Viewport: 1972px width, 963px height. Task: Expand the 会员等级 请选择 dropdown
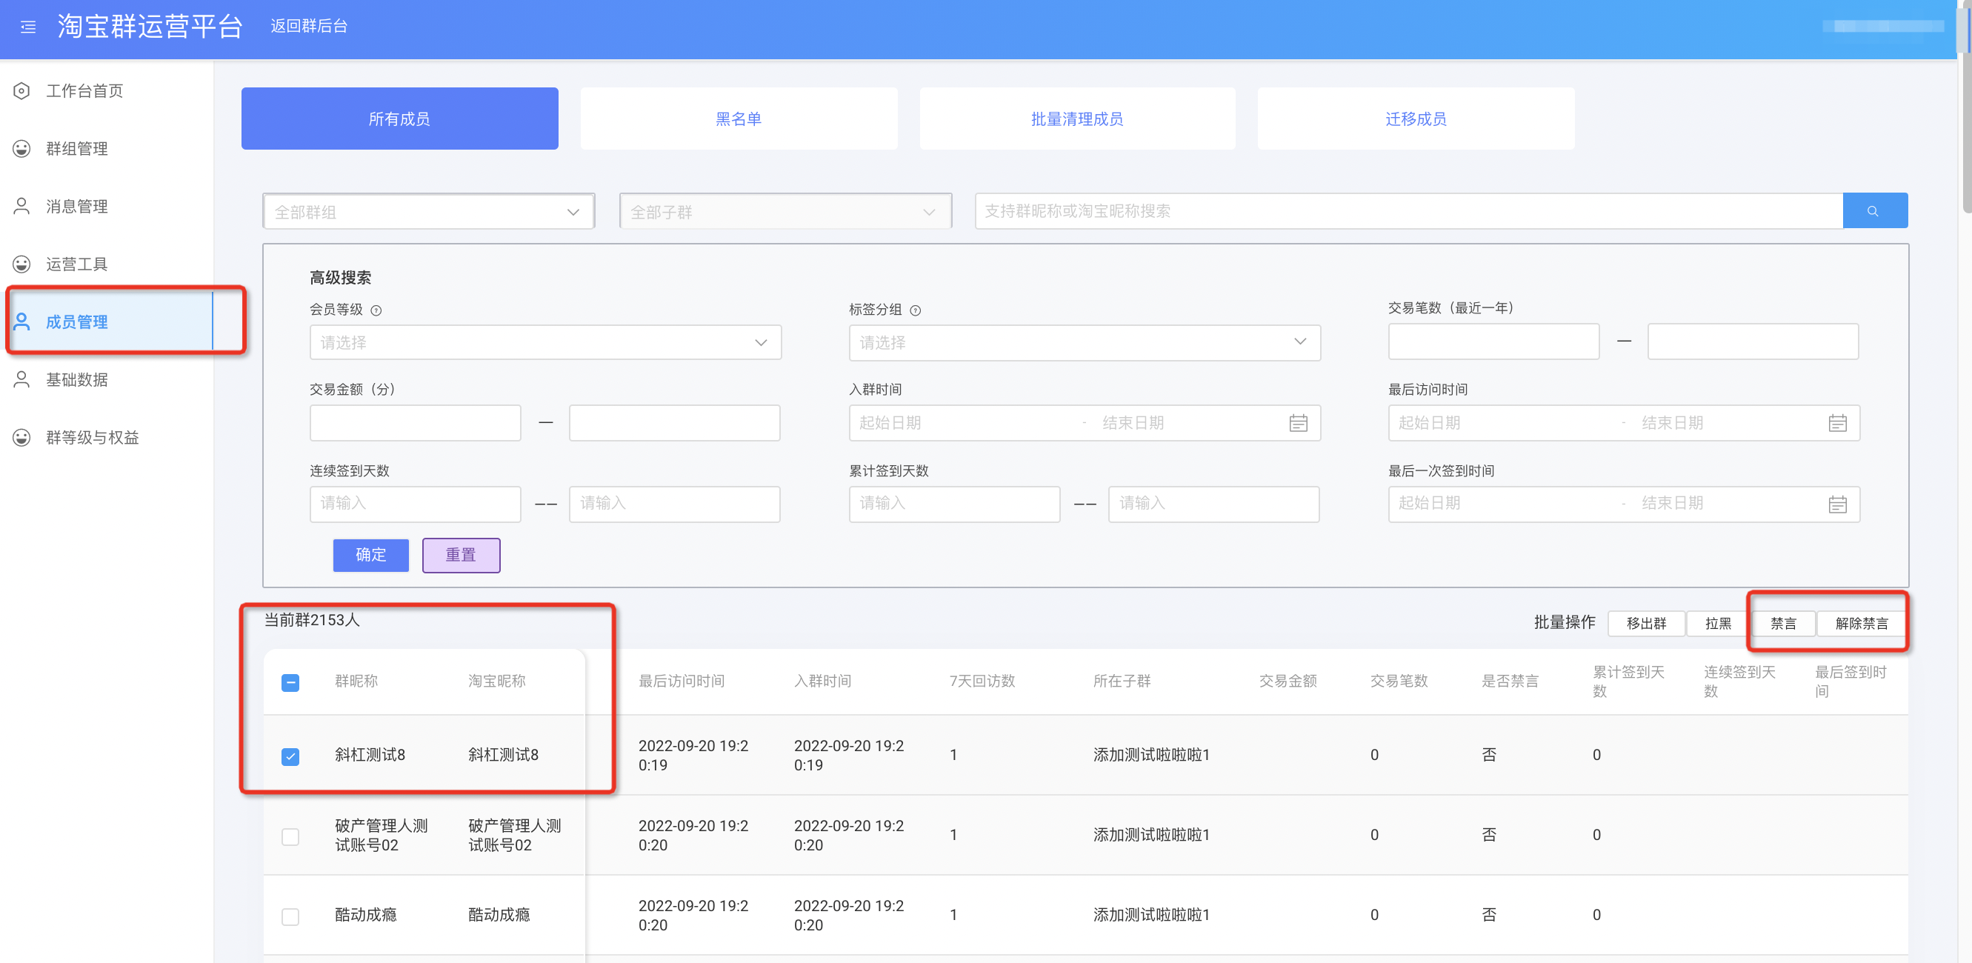546,342
